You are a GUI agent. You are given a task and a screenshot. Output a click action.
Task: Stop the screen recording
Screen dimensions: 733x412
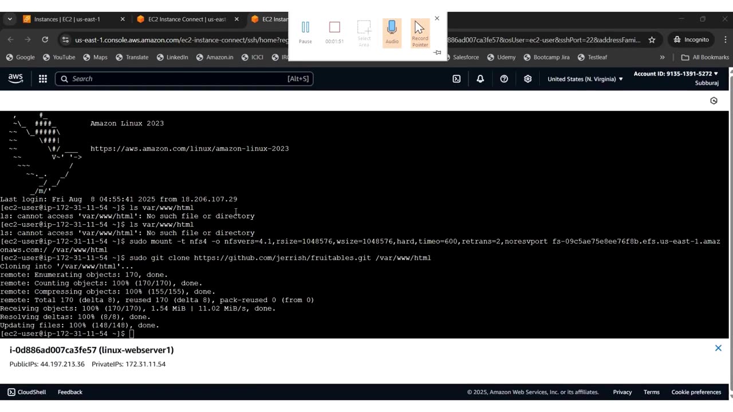pos(334,32)
